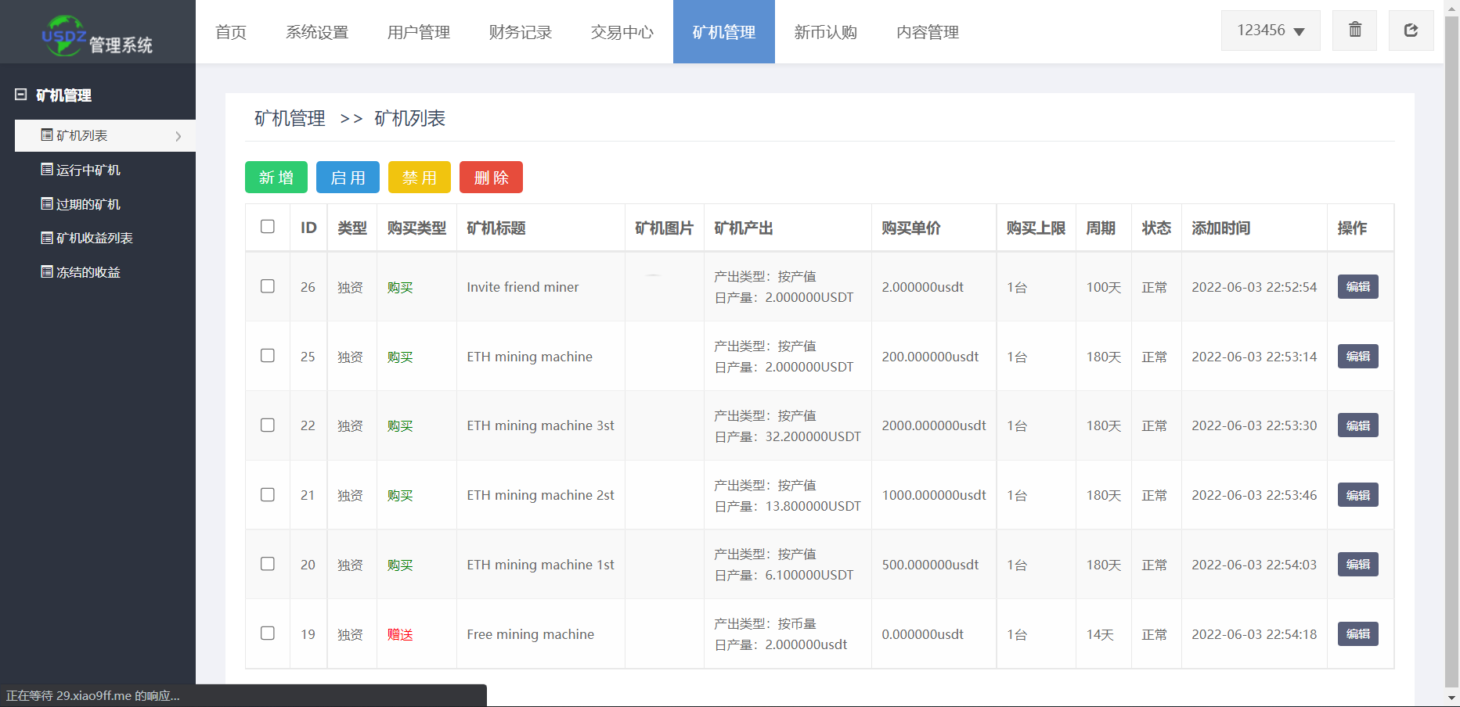Click the ID column header
The width and height of the screenshot is (1460, 707).
(x=308, y=228)
